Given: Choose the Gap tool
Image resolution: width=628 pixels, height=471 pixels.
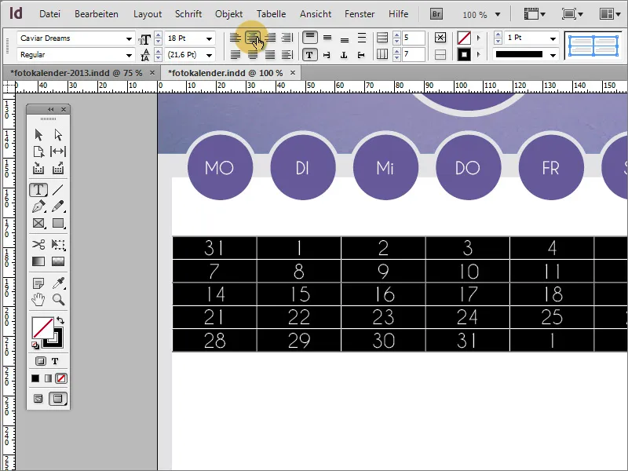Looking at the screenshot, I should tap(58, 152).
